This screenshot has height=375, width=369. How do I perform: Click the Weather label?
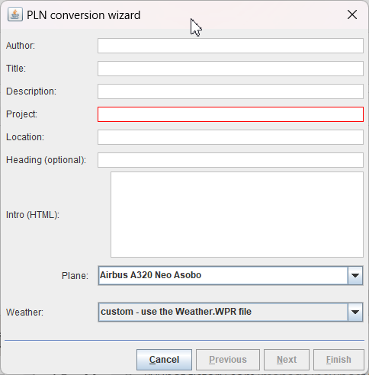coord(24,312)
